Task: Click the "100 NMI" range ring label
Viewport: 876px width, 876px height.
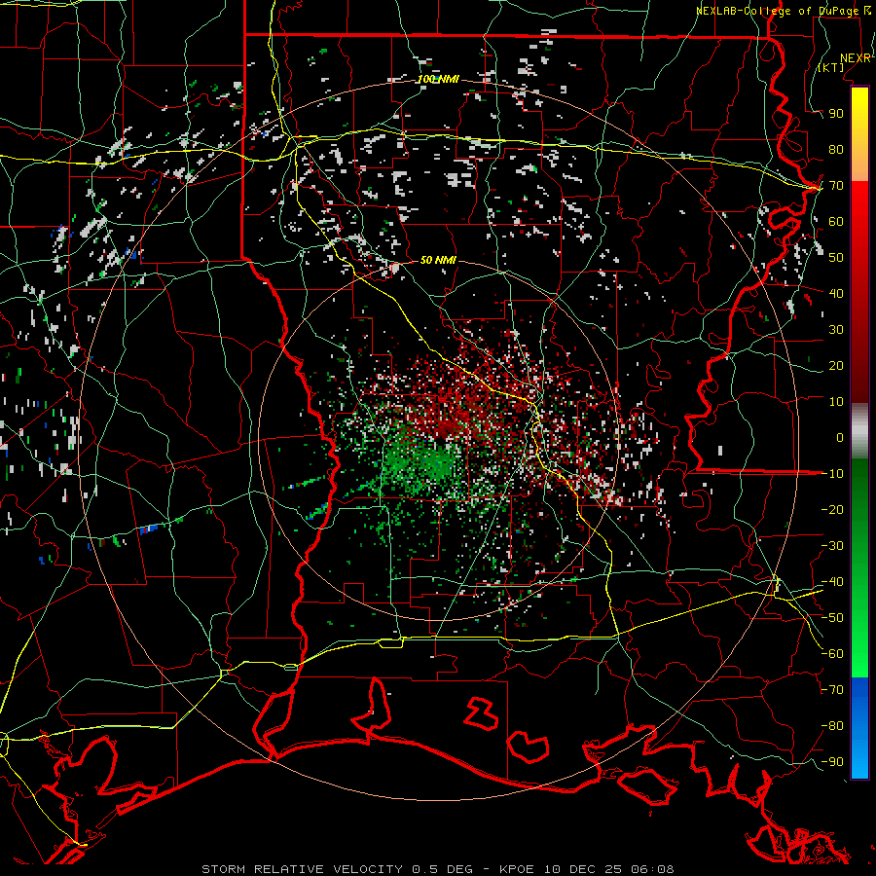Action: [439, 80]
